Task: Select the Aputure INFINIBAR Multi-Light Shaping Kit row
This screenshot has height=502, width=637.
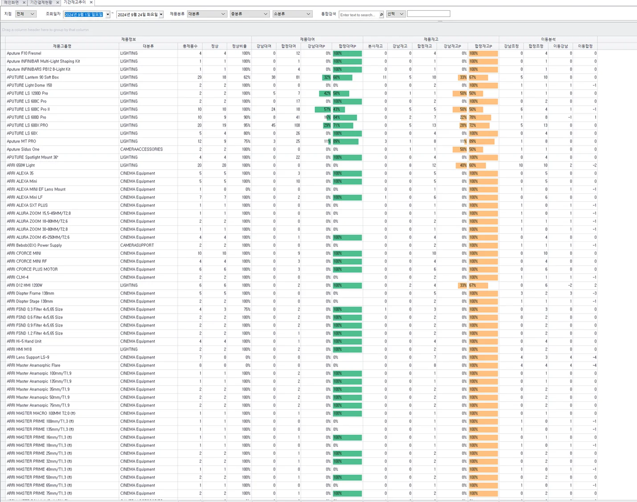Action: pyautogui.click(x=43, y=61)
